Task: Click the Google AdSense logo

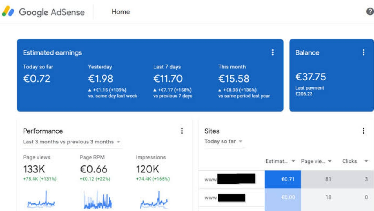Action: click(x=44, y=12)
